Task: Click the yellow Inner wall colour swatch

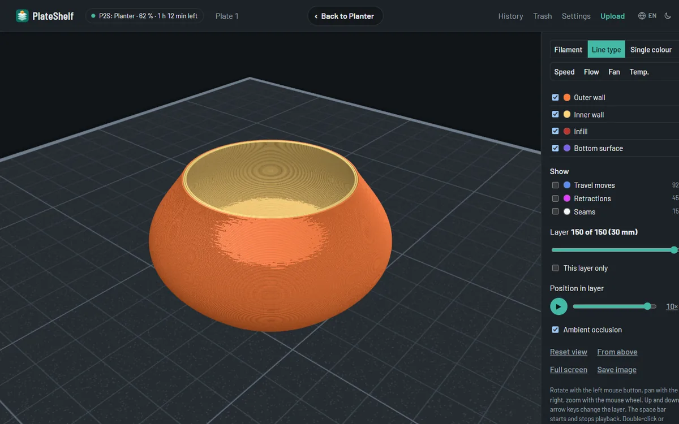Action: [567, 114]
